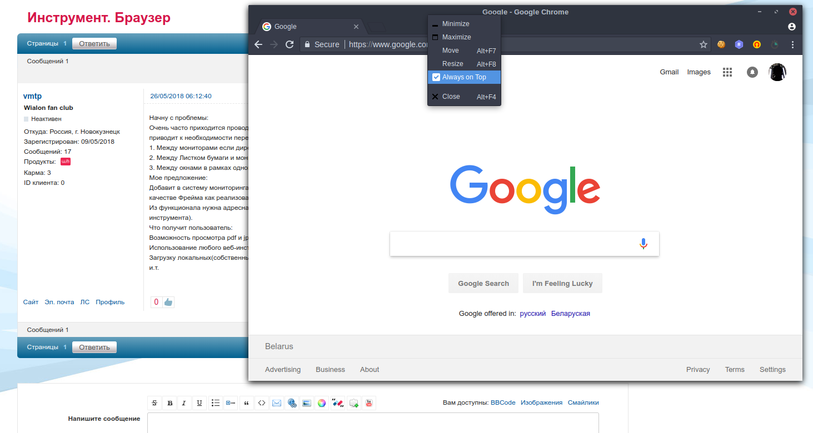
Task: Like the post with thumbs-up icon
Action: tap(168, 302)
